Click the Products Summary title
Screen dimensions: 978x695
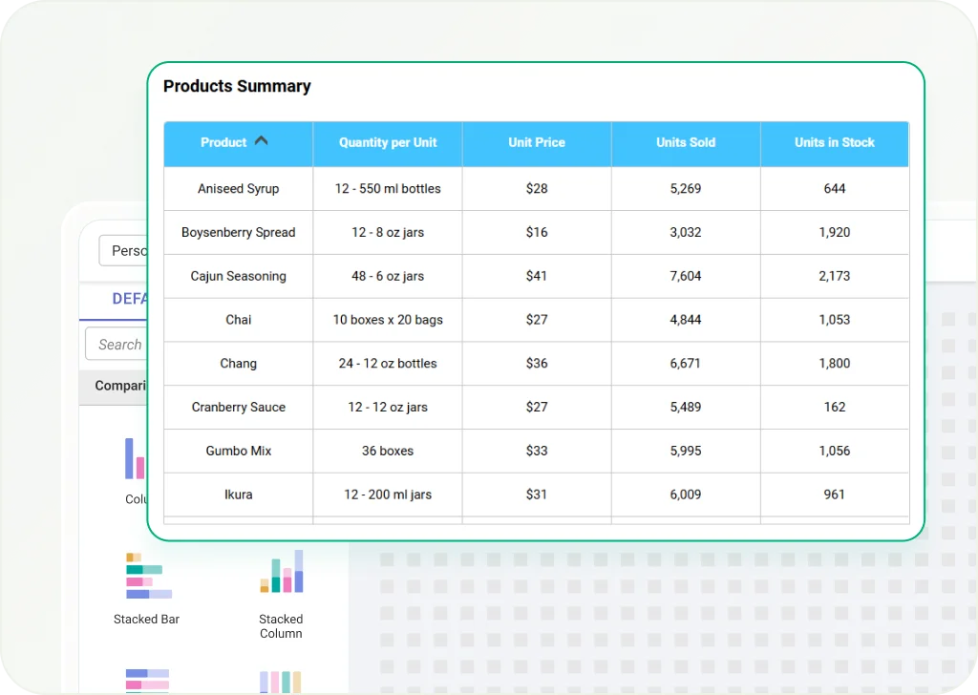(237, 87)
